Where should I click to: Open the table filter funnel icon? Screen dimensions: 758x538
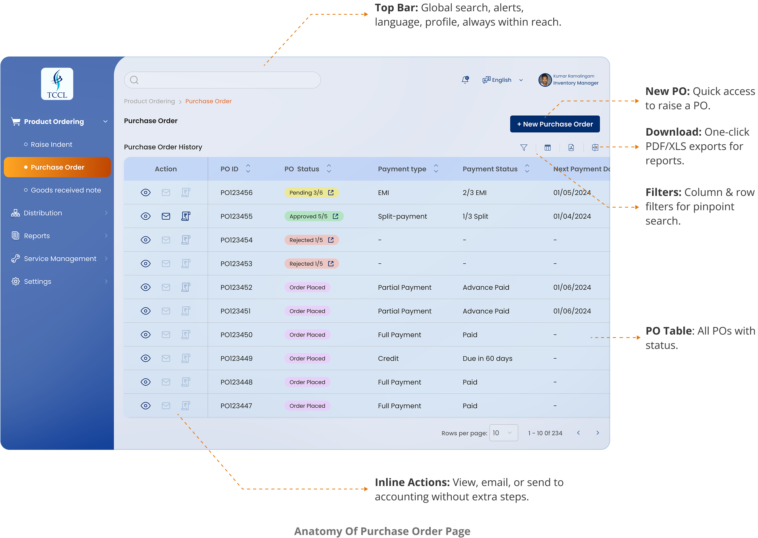(x=524, y=148)
